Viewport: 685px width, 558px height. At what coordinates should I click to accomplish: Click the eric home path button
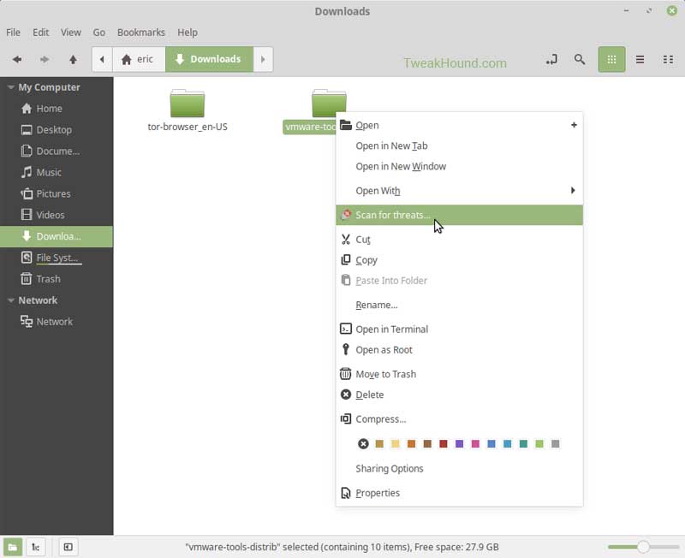pyautogui.click(x=139, y=59)
